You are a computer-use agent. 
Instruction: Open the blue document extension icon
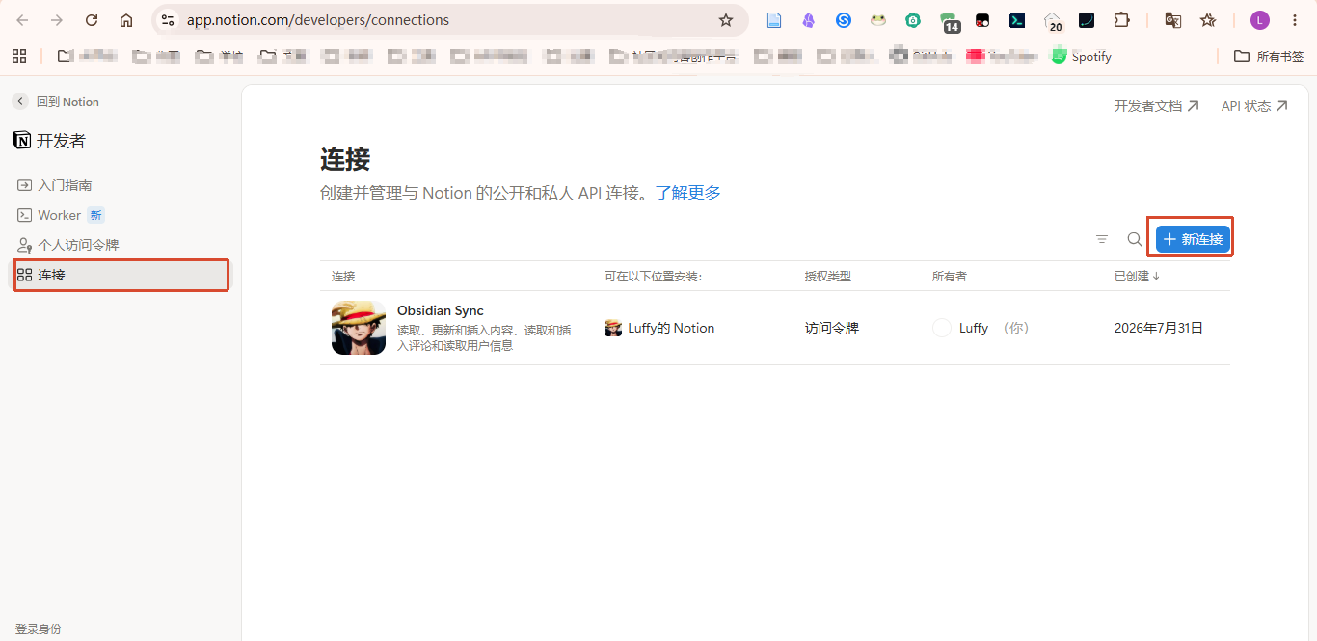click(x=774, y=20)
